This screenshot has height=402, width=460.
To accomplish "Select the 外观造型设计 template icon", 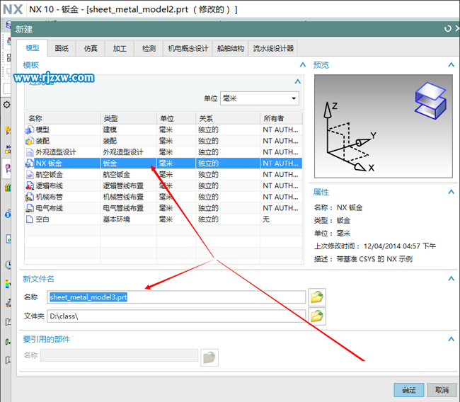I will pyautogui.click(x=30, y=152).
